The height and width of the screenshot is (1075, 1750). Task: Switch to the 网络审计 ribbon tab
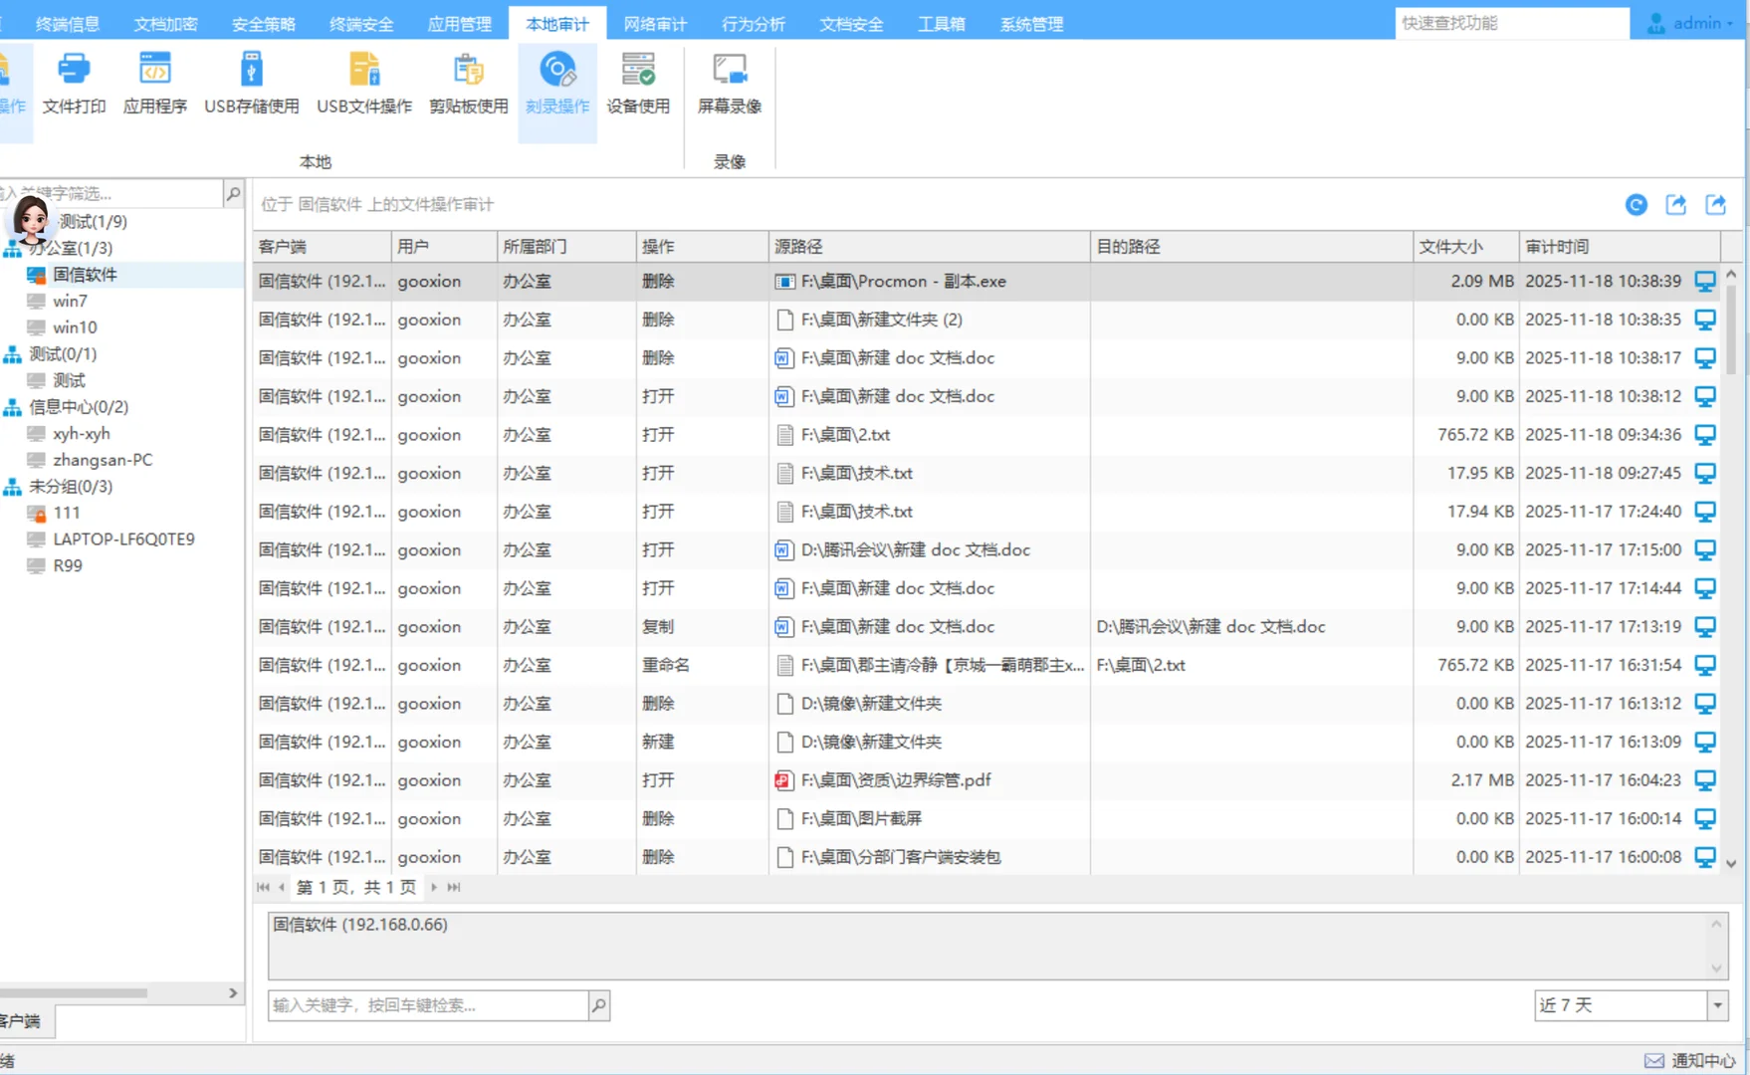point(654,23)
